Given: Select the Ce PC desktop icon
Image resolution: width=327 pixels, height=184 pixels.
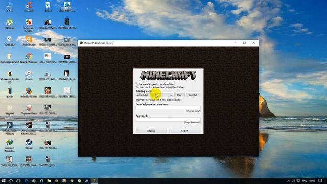Looking at the screenshot, I should point(10,6).
